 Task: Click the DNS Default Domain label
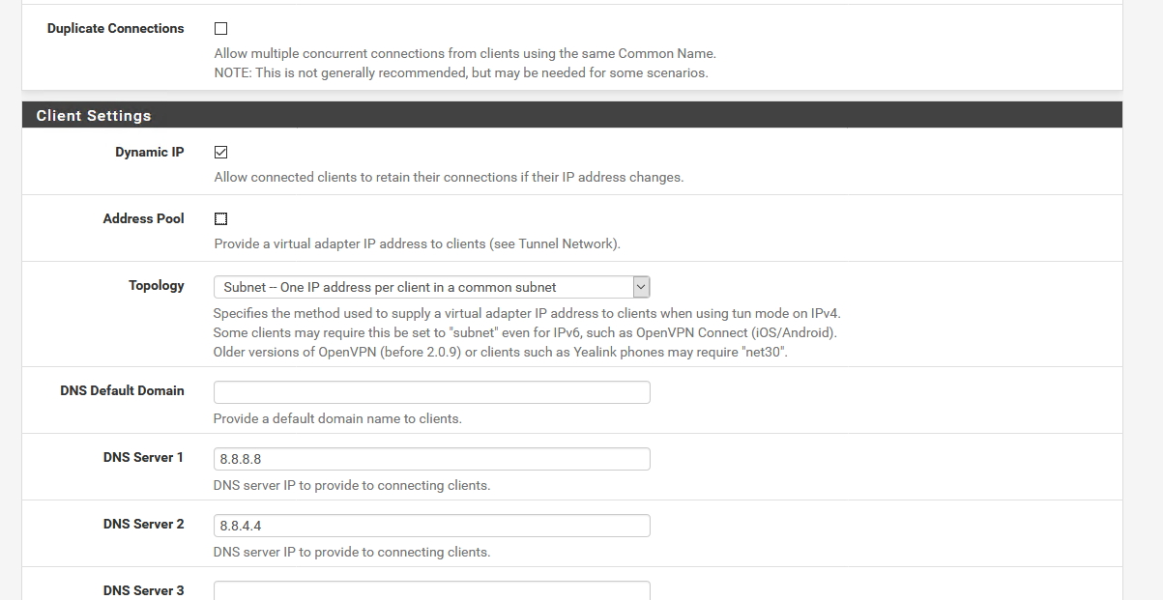(122, 390)
